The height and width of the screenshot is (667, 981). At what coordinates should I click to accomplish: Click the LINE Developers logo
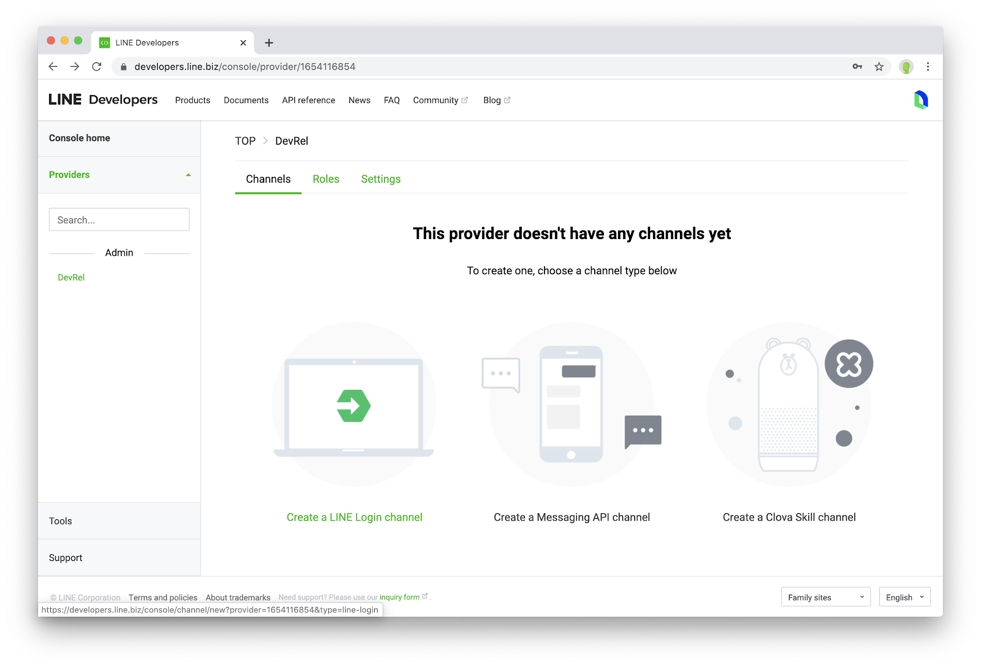pyautogui.click(x=103, y=99)
